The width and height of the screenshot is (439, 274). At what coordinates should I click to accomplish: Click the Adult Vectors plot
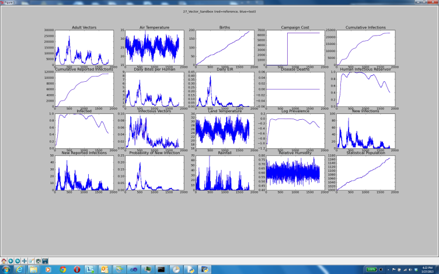(82, 47)
